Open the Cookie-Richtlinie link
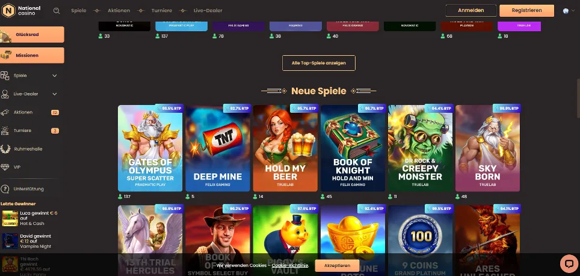Image resolution: width=580 pixels, height=276 pixels. [290, 266]
